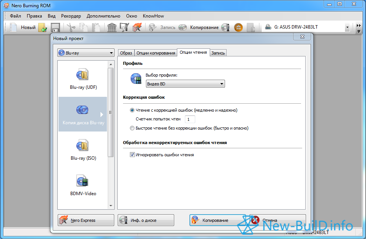Maximize the Nero Burning ROM window

(x=340, y=4)
